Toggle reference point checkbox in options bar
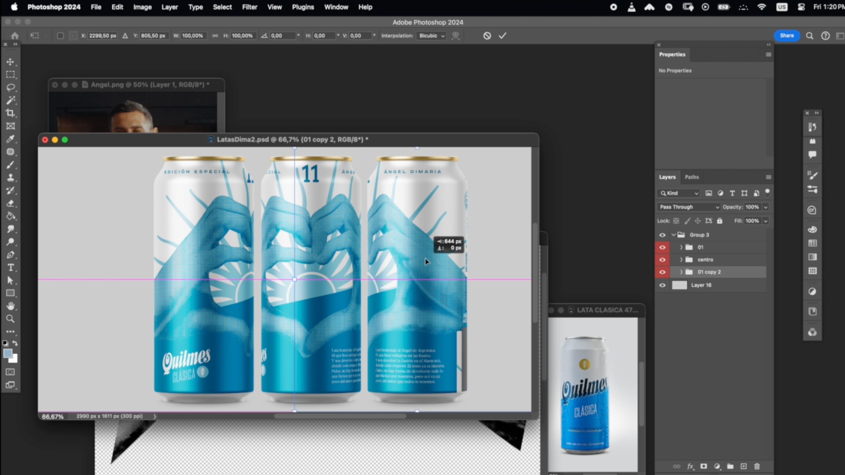The height and width of the screenshot is (475, 845). pyautogui.click(x=60, y=36)
